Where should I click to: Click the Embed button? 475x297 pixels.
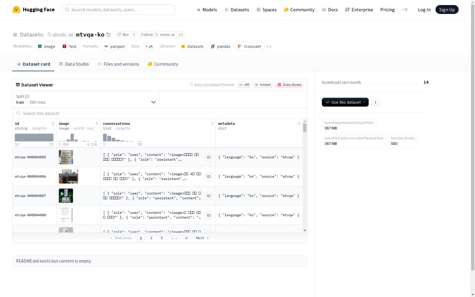(x=263, y=85)
